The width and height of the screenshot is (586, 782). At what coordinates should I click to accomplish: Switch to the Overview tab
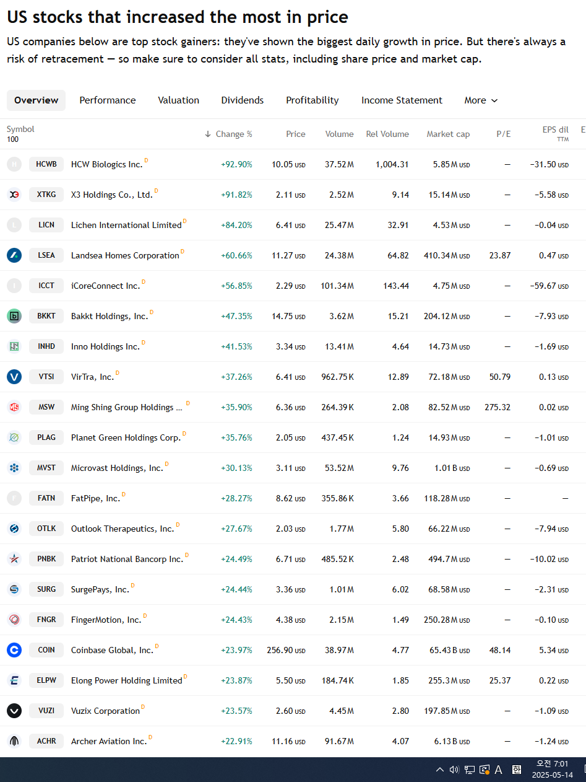[36, 100]
